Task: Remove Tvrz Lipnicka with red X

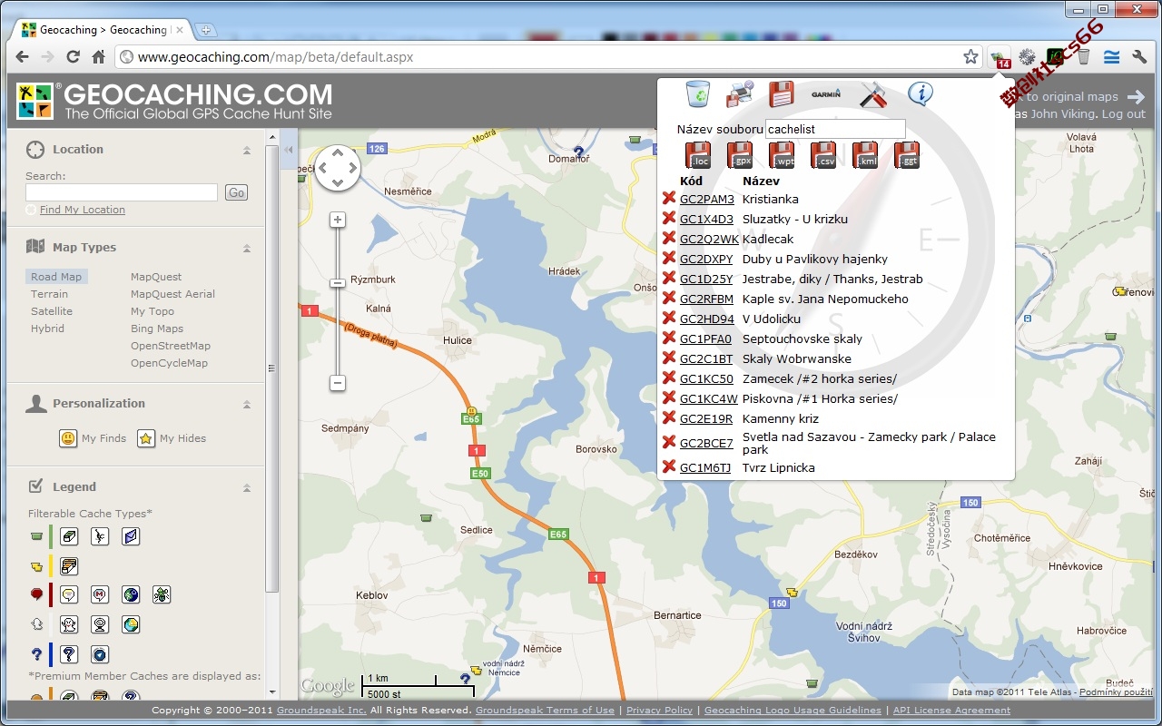Action: pyautogui.click(x=669, y=466)
